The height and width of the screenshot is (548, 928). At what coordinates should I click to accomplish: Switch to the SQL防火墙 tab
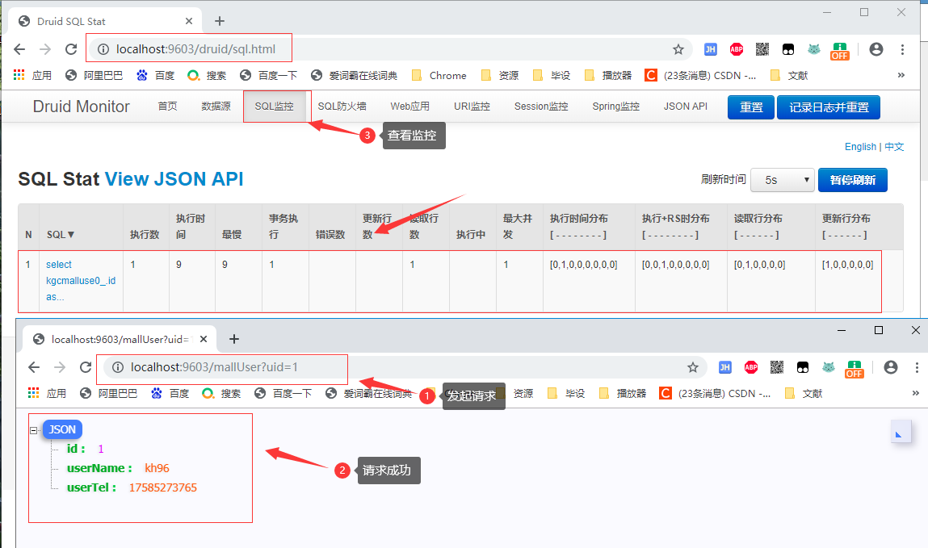tap(342, 107)
